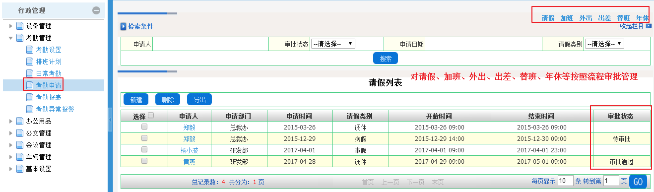
Task: Click the 检索条件 arrow icon
Action: [124, 26]
